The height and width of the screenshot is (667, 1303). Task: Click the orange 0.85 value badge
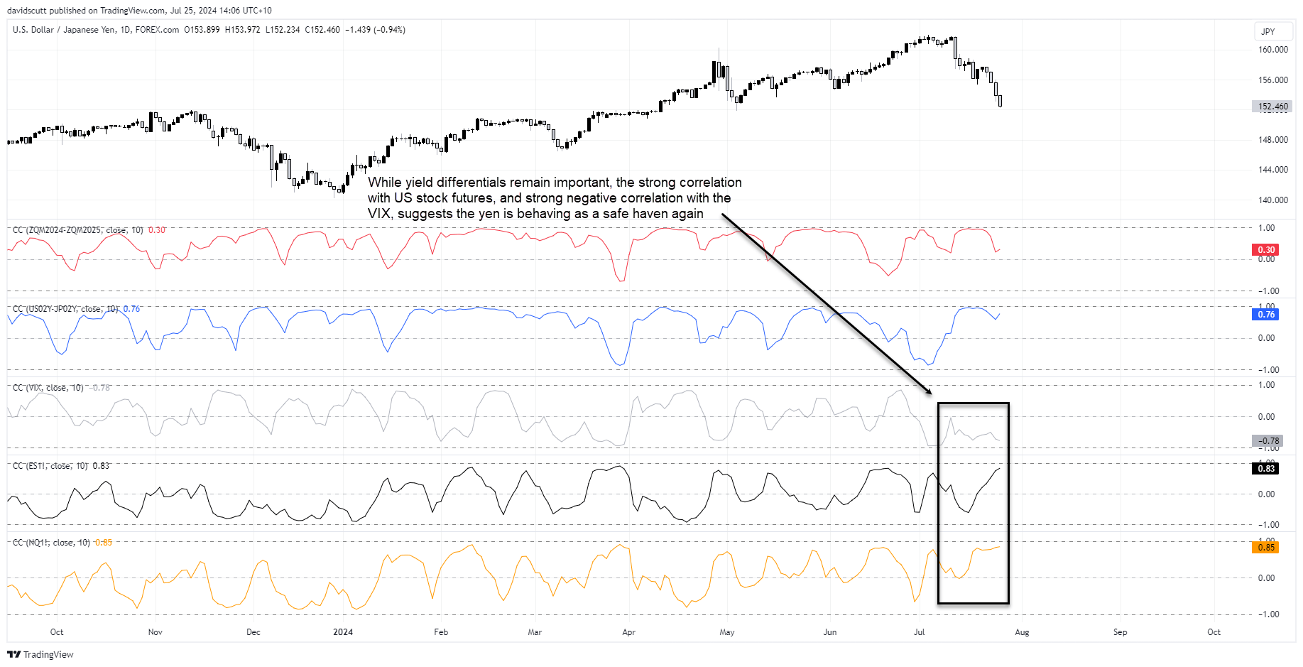click(x=1265, y=548)
